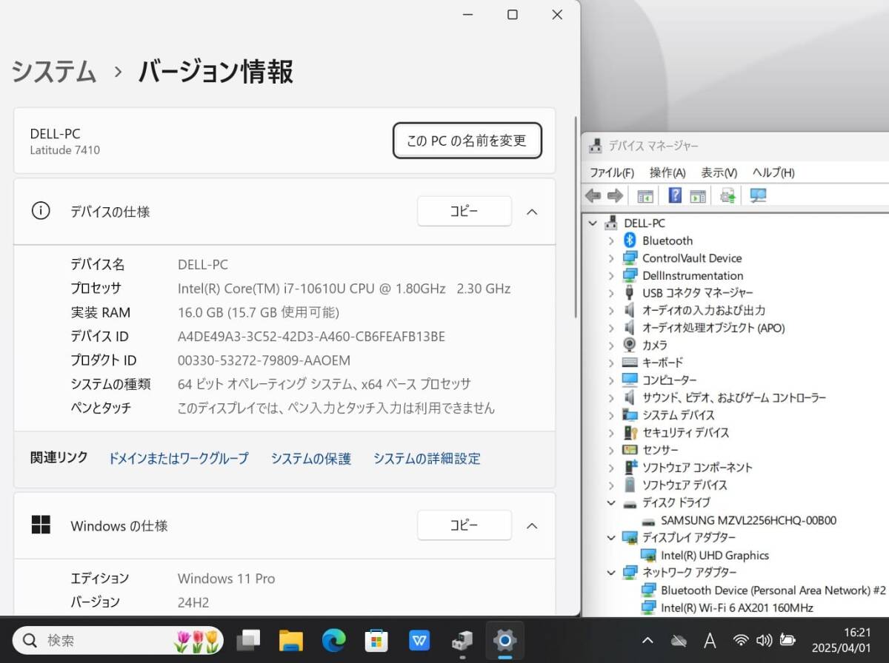This screenshot has width=889, height=663.
Task: Select SAMSUNG MZVL2256HCHQ-00B00 disk drive
Action: (748, 520)
